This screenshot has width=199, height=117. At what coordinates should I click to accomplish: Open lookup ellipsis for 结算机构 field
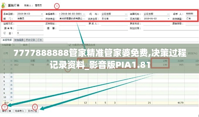coord(168,14)
